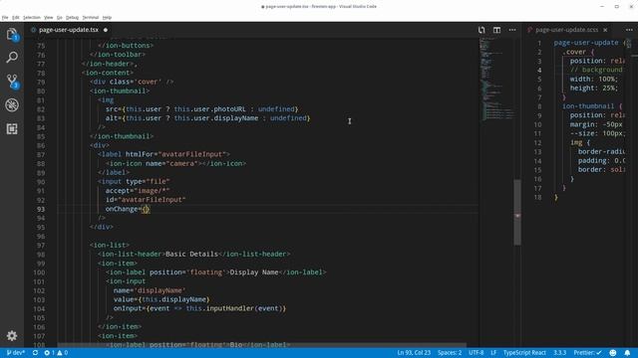Click the 'cover' class value on line 79
Screen dimensions: 638x358
pyautogui.click(x=148, y=82)
